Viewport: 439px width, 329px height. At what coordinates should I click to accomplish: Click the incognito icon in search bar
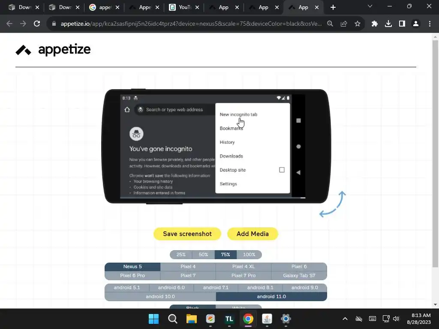click(x=141, y=110)
